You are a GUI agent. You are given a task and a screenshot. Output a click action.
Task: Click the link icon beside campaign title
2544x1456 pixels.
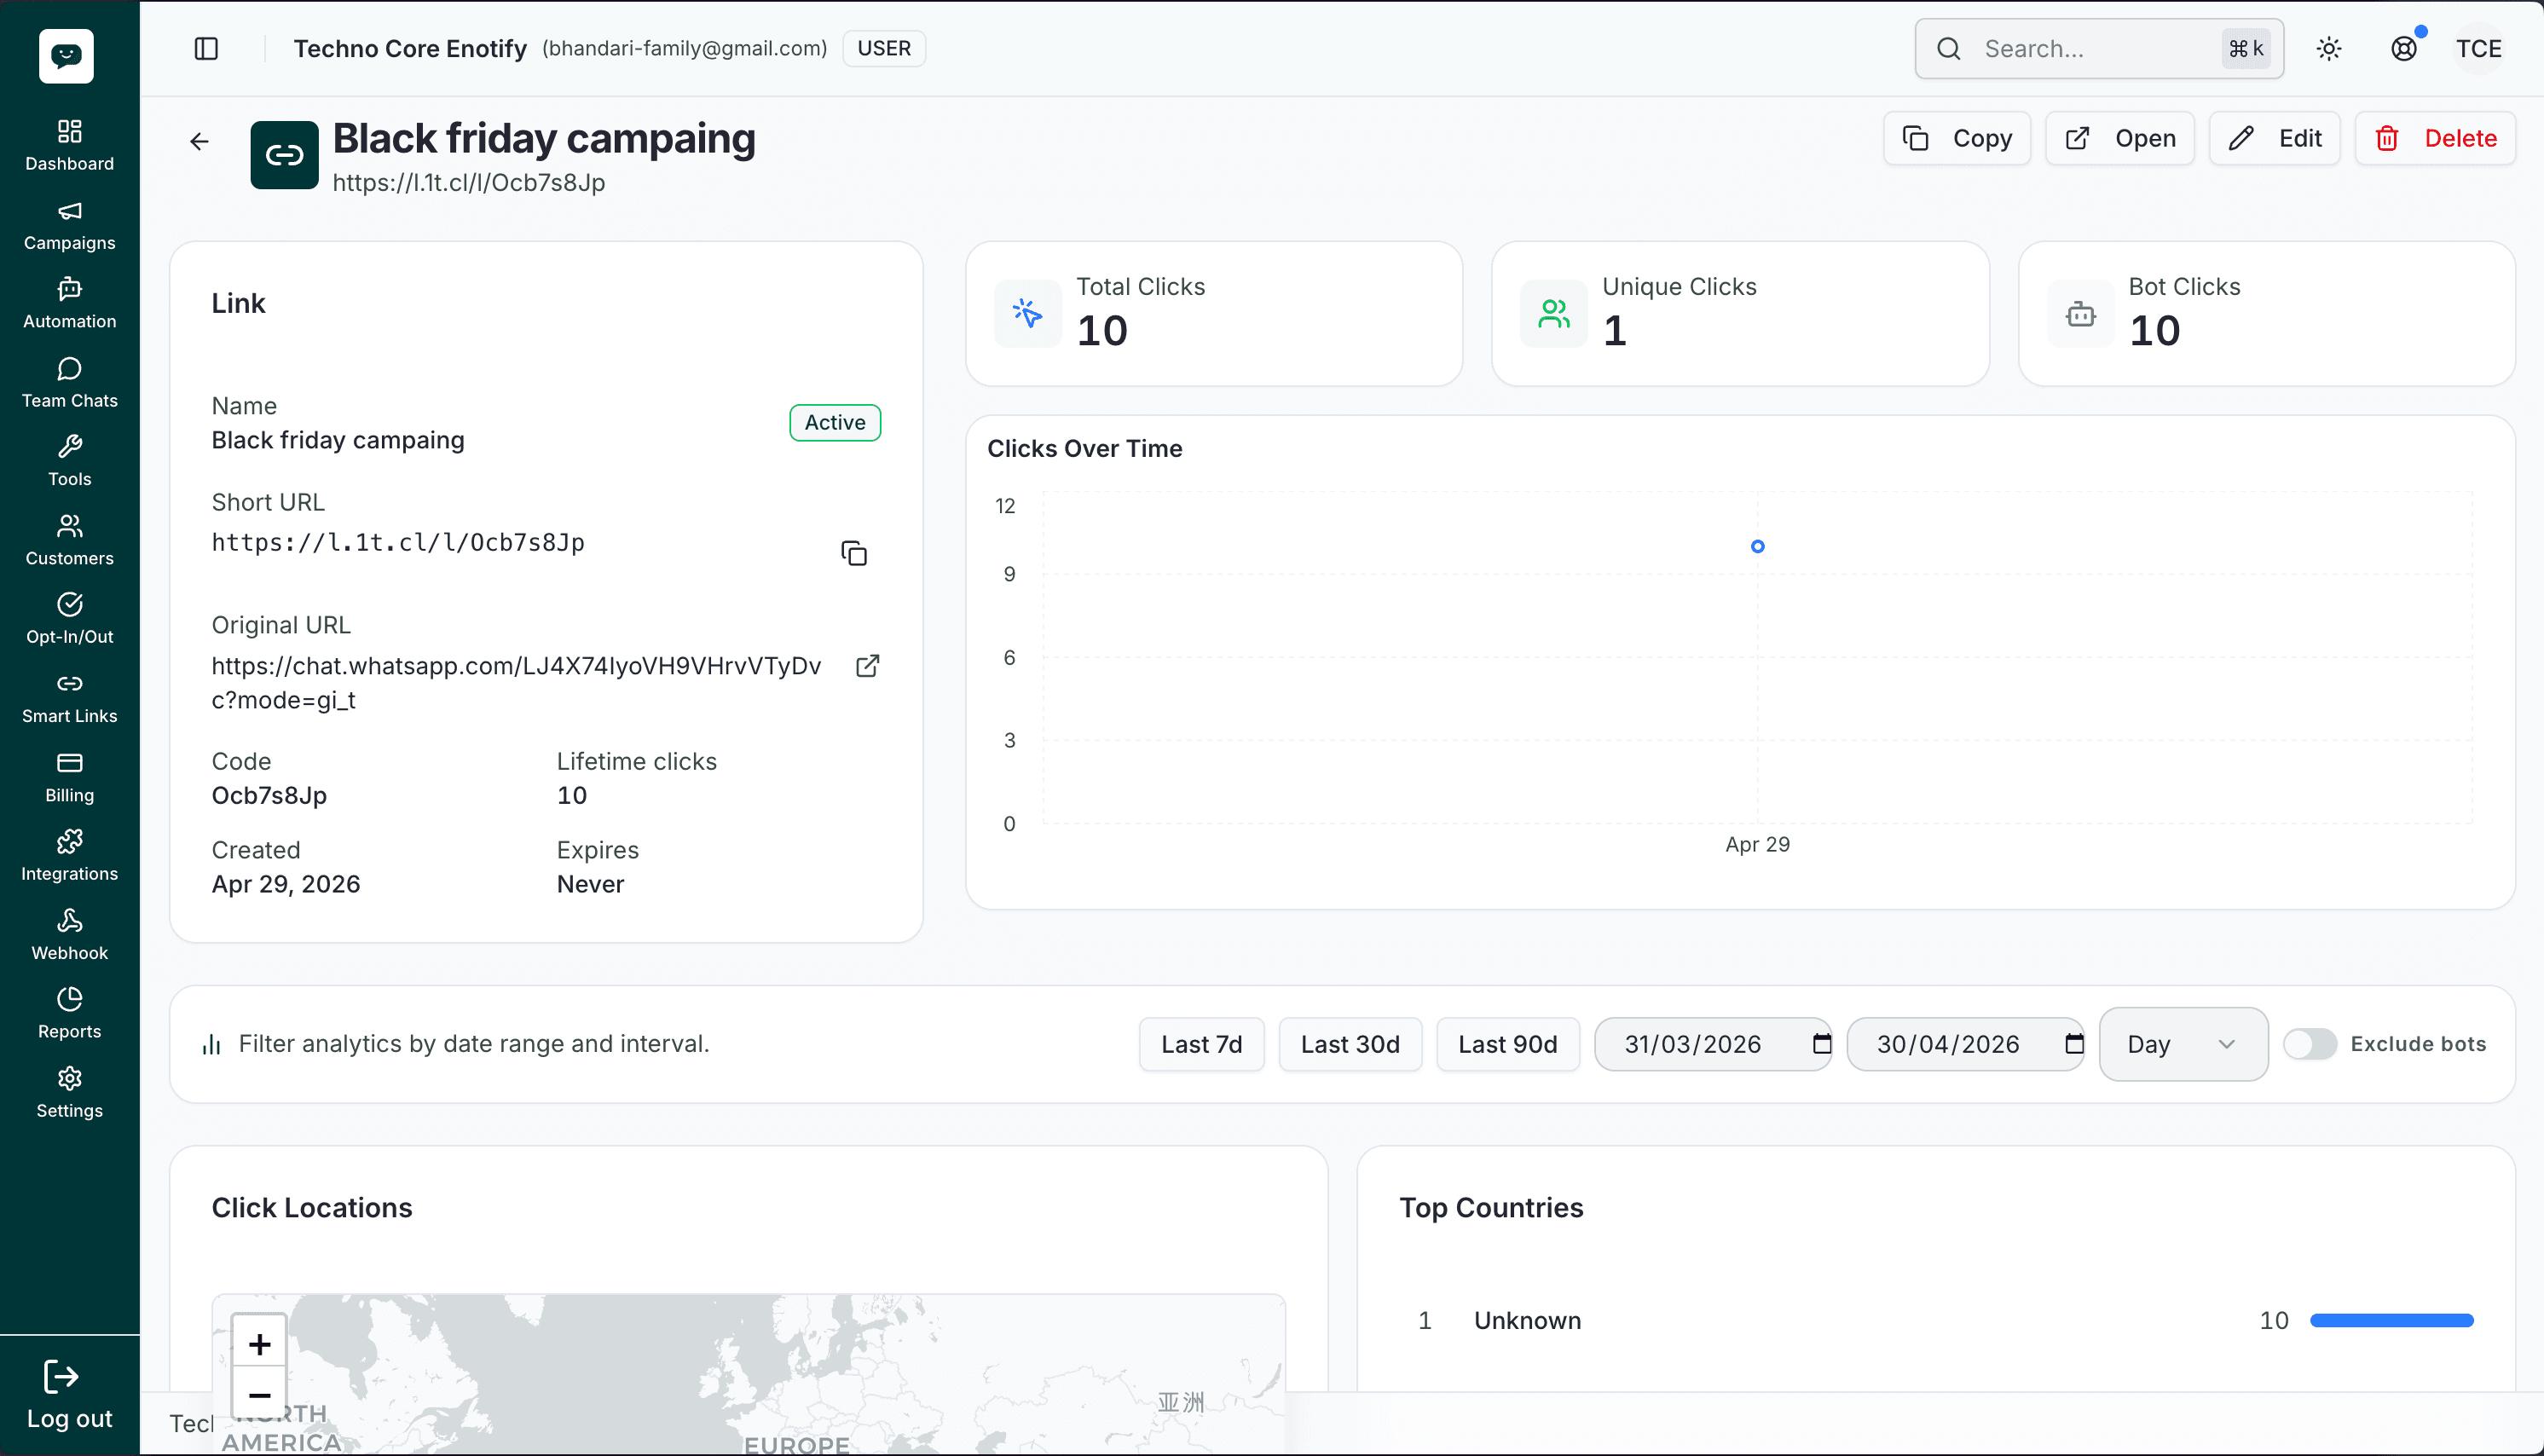(284, 154)
